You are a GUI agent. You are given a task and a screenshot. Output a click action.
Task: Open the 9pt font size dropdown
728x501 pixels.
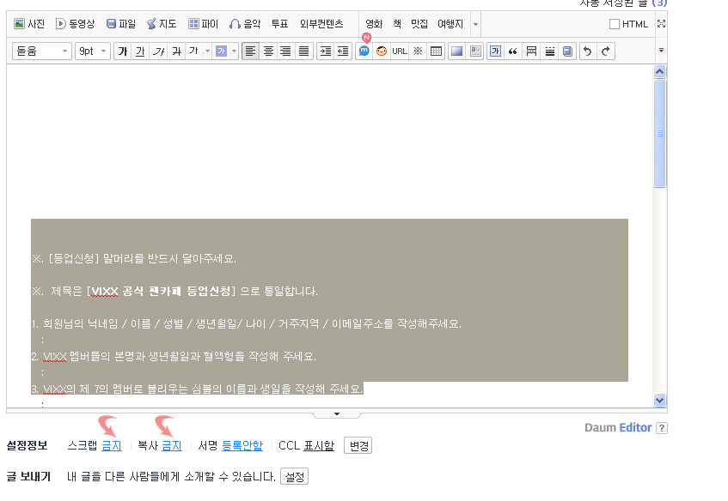tap(93, 51)
